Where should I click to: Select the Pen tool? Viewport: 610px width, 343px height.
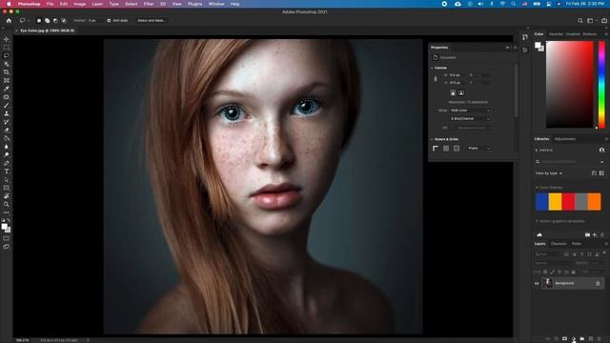pos(7,163)
